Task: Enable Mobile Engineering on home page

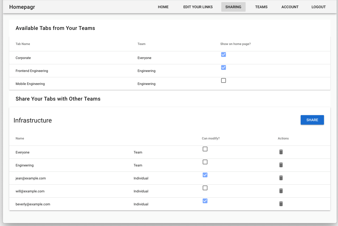Action: [x=223, y=80]
